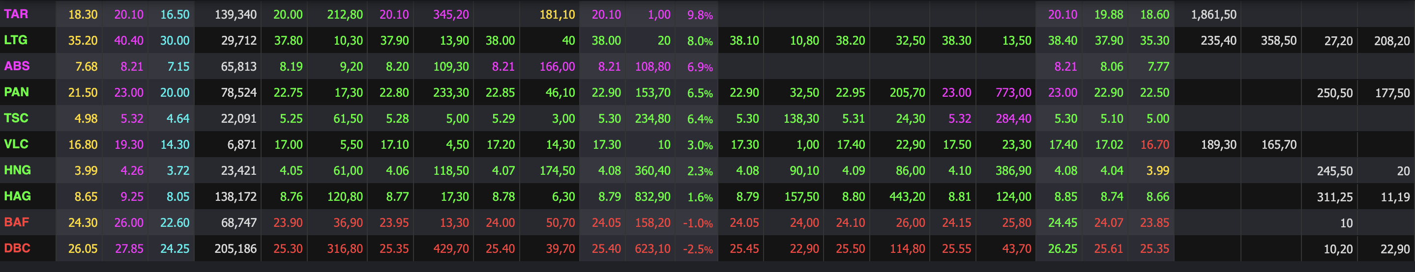
Task: Click the 358,50 value in LTG row
Action: (x=1278, y=41)
